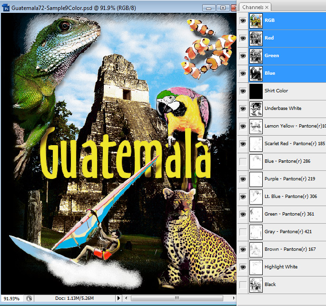Switch to the Channels panel tab
This screenshot has width=326, height=306.
tap(252, 8)
